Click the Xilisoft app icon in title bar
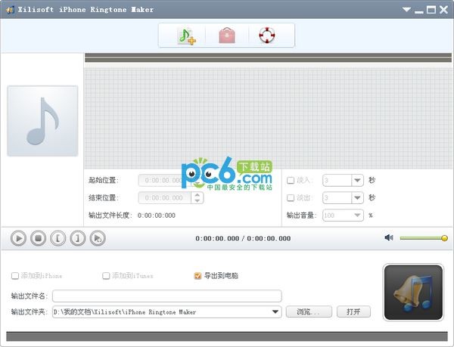Image resolution: width=454 pixels, height=347 pixels. [x=10, y=10]
